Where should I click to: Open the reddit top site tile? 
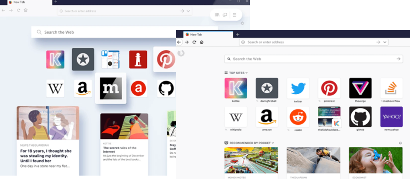pos(298,117)
